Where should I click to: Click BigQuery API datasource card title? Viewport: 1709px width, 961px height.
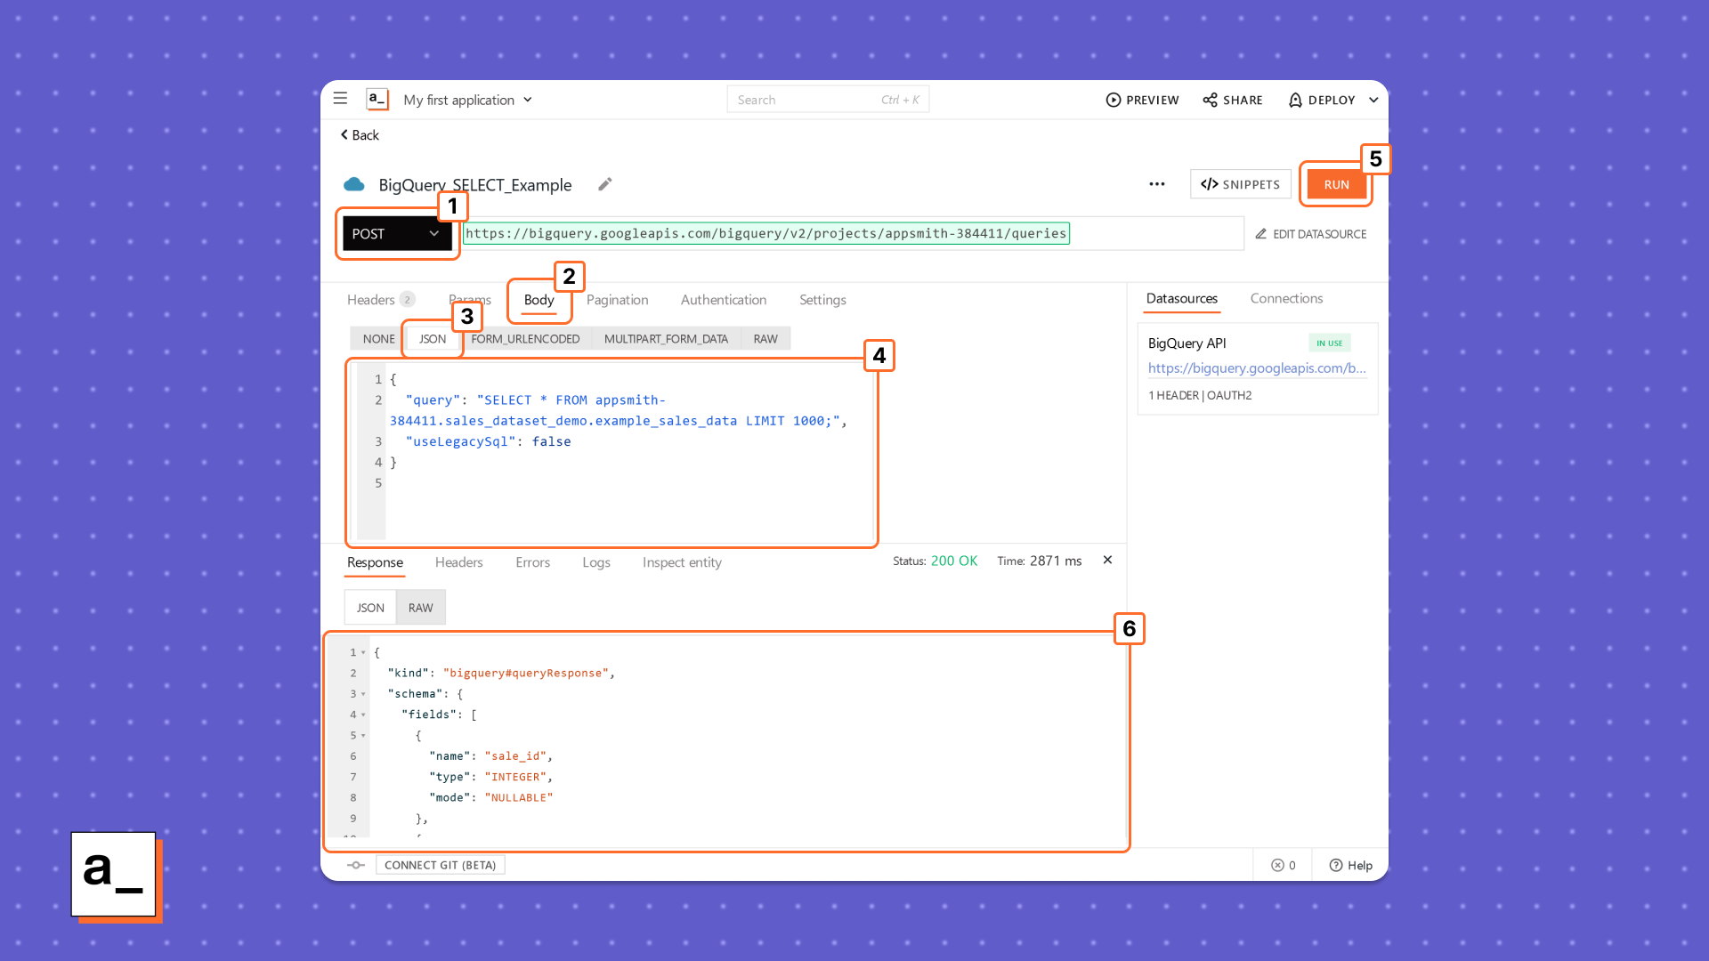pyautogui.click(x=1187, y=343)
